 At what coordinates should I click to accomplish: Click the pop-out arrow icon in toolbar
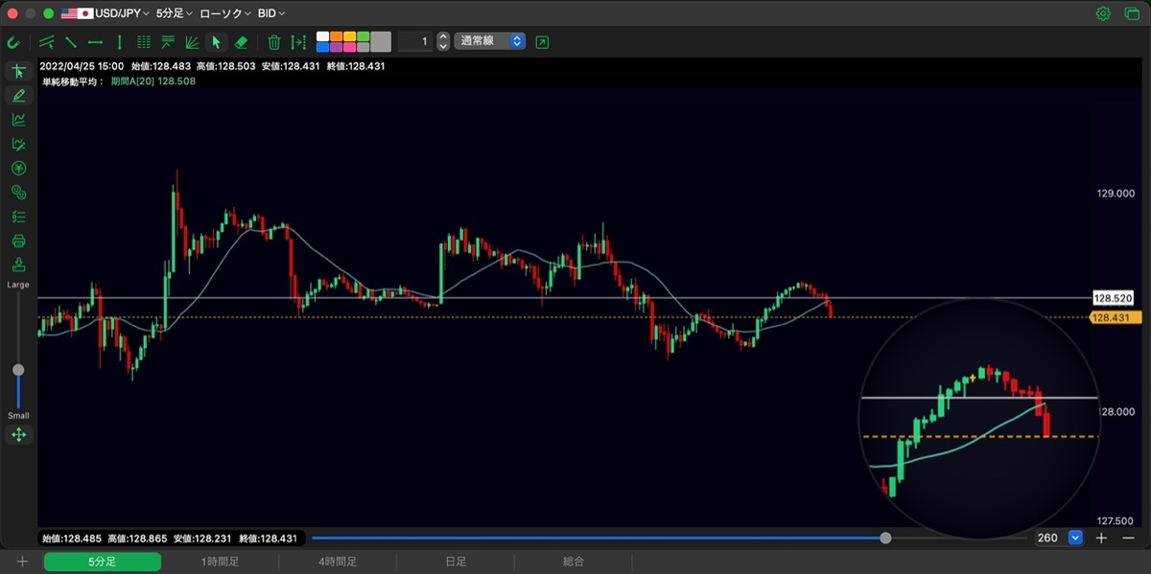[x=543, y=42]
